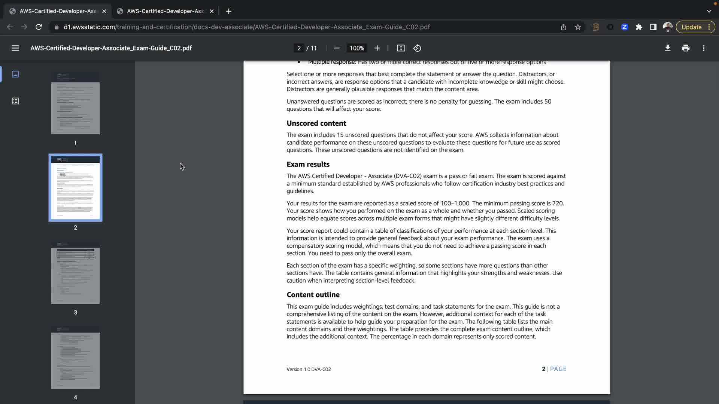Viewport: 719px width, 404px height.
Task: Rotate the PDF counterclockwise
Action: 417,48
